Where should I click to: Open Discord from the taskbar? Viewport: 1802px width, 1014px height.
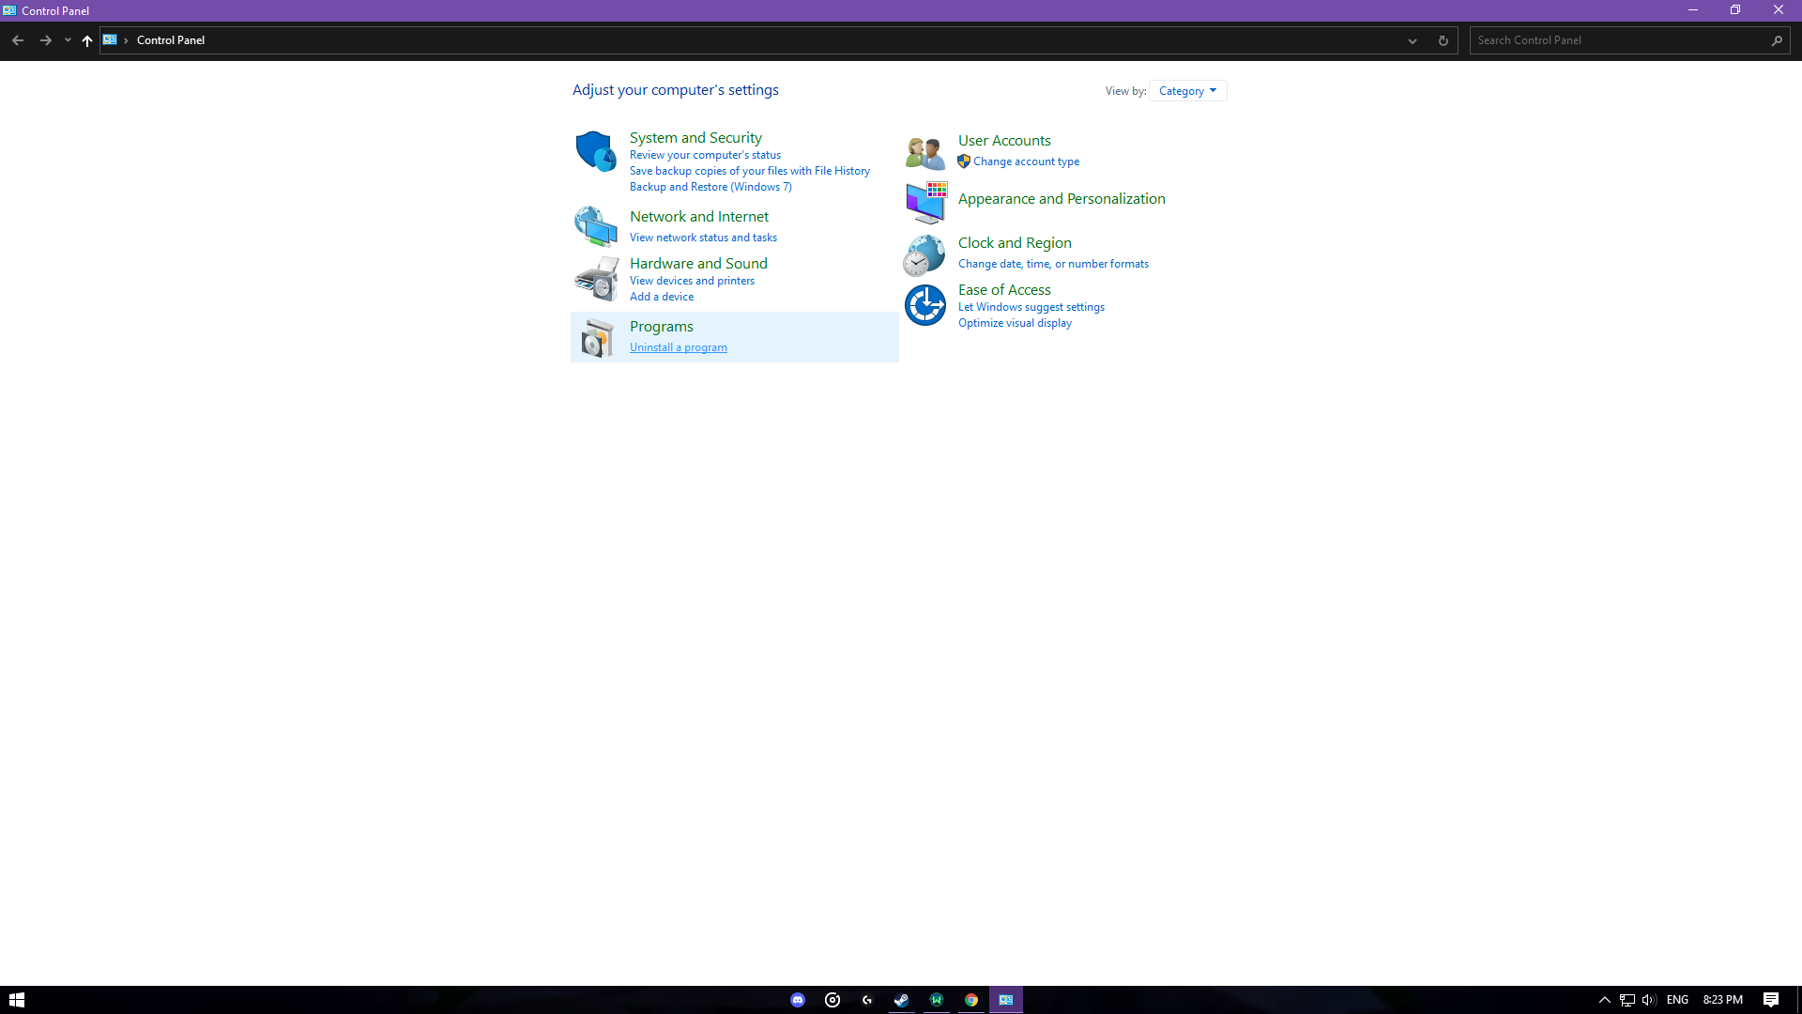(x=798, y=1000)
